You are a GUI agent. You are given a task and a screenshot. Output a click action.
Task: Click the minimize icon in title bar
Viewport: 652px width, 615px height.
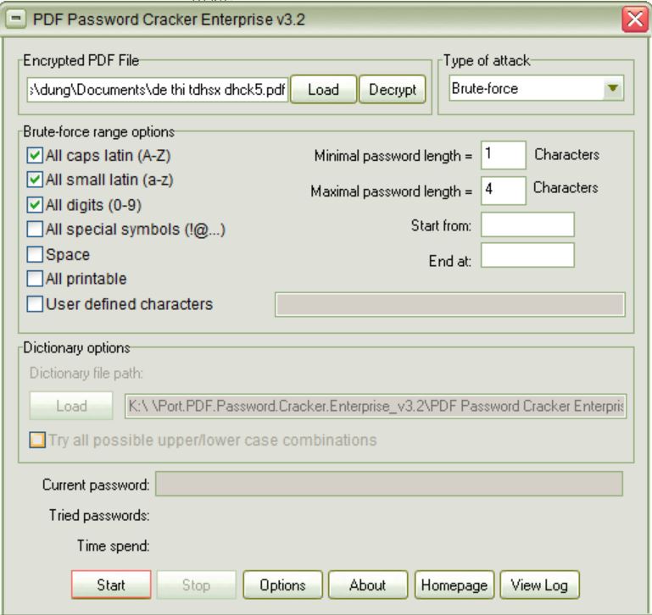16,19
